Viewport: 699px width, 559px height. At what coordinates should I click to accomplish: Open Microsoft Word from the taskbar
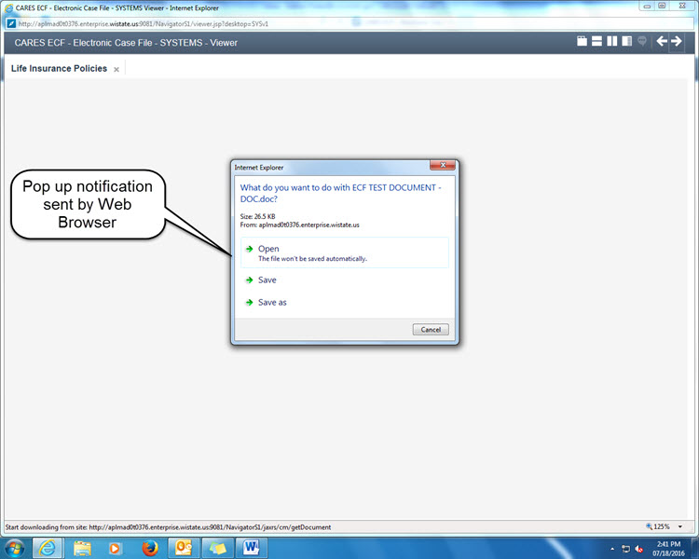click(251, 548)
